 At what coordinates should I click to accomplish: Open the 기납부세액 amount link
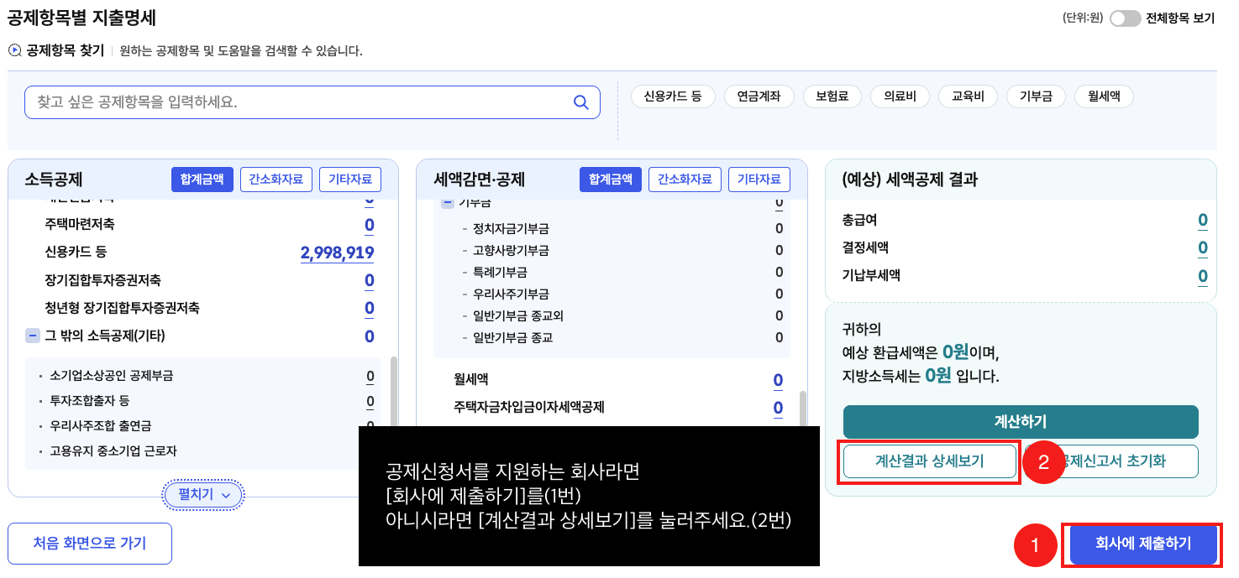pos(1203,276)
